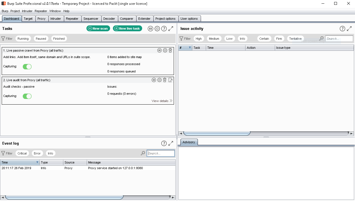Toggle the Running task filter
355x201 pixels.
tap(23, 39)
